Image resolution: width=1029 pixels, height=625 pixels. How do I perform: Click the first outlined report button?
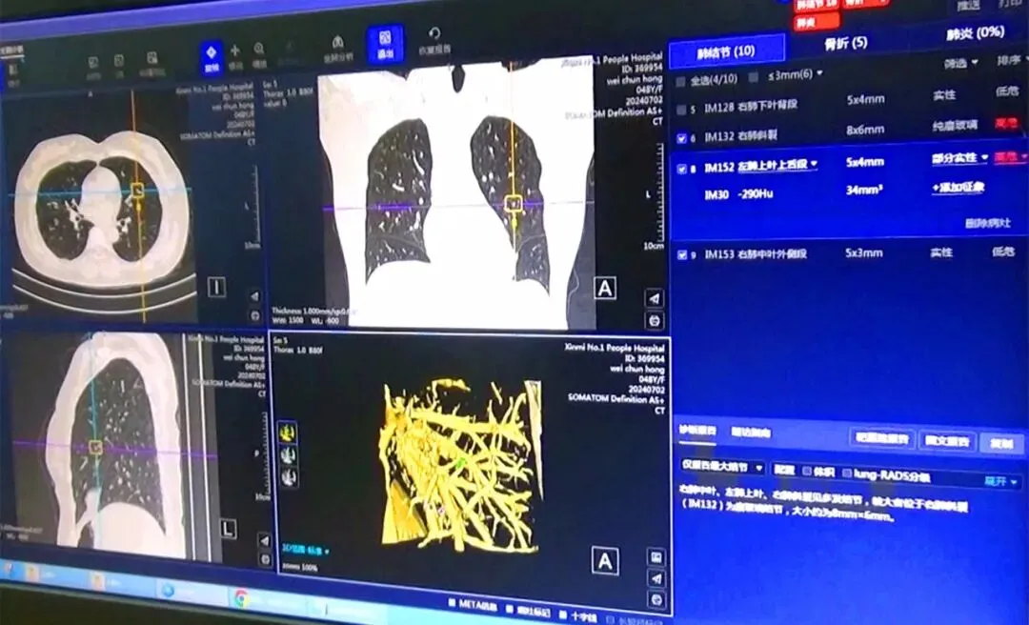pos(882,438)
